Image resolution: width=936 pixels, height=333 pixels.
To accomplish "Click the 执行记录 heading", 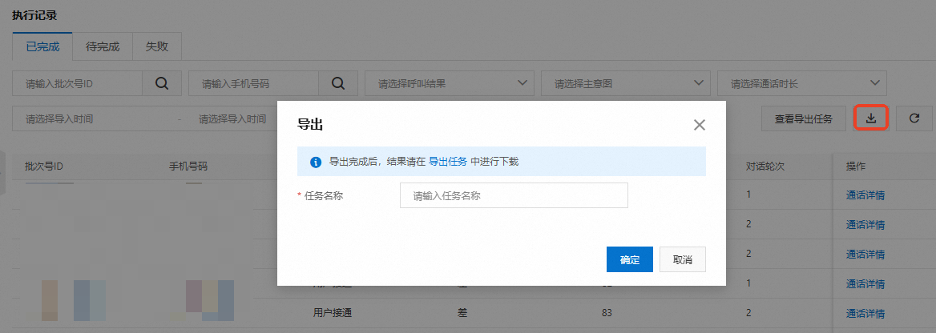I will (x=34, y=15).
